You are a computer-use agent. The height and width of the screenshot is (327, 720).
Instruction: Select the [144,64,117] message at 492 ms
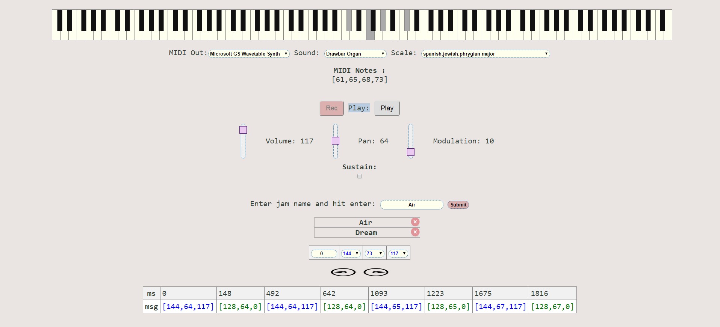coord(292,306)
